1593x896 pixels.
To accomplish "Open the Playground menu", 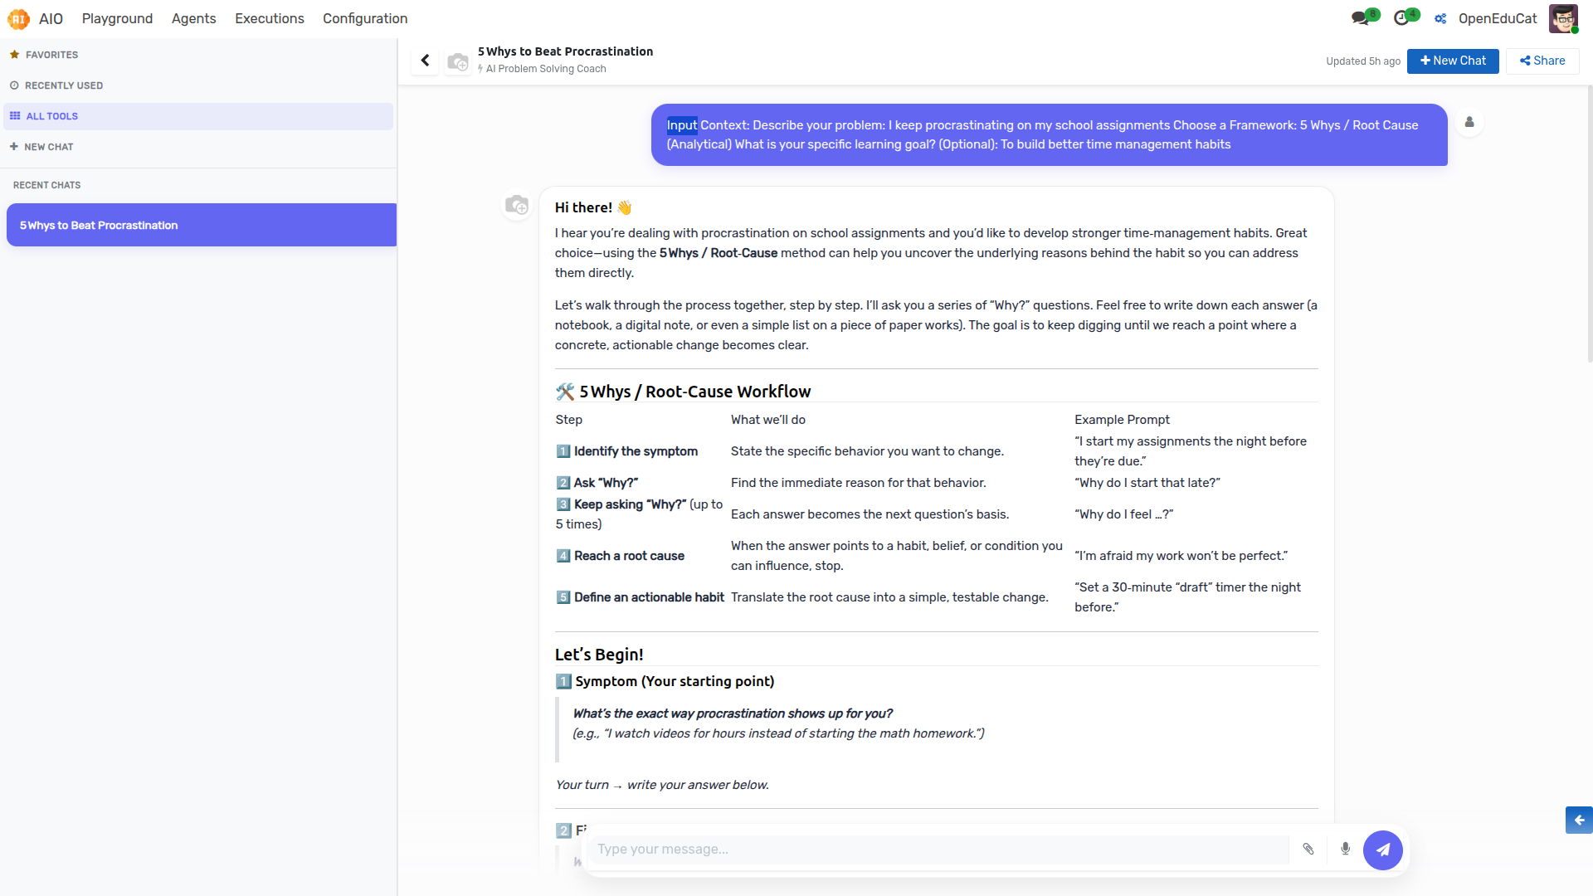I will tap(117, 18).
